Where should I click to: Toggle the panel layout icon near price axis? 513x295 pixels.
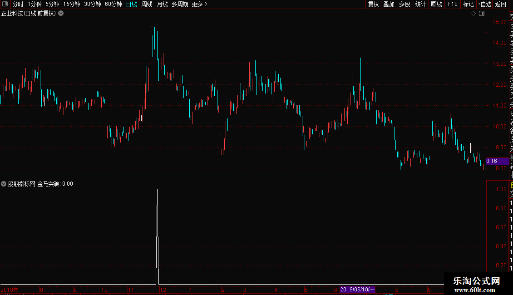tap(482, 14)
